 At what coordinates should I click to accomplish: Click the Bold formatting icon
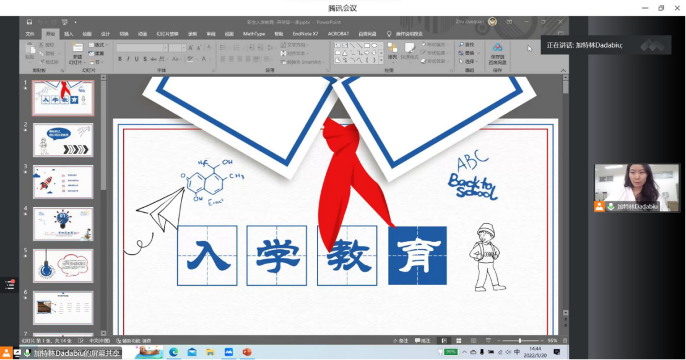(119, 59)
